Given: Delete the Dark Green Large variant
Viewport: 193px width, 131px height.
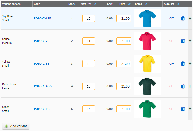Looking at the screenshot, I should 183,86.
